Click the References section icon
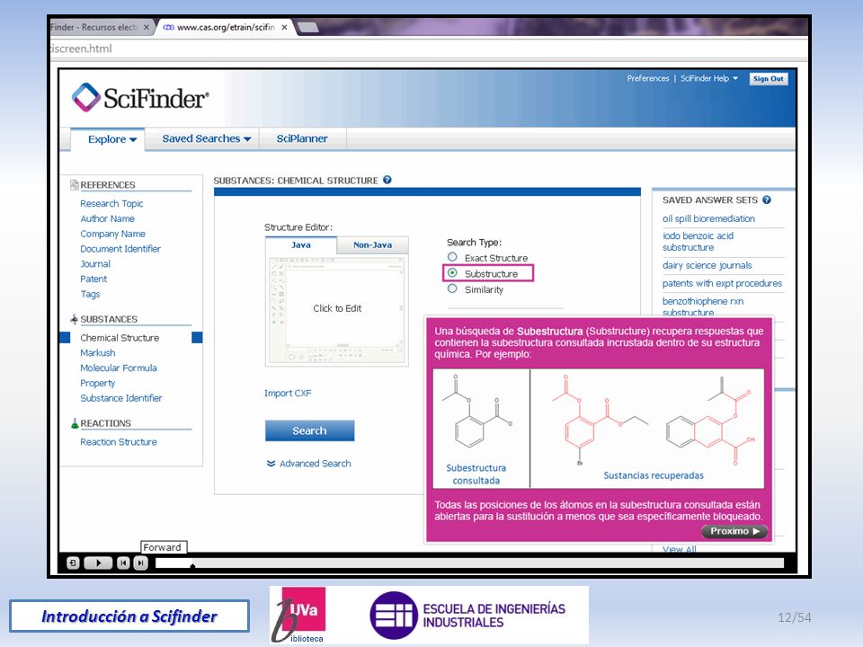Image resolution: width=863 pixels, height=647 pixels. 75,185
